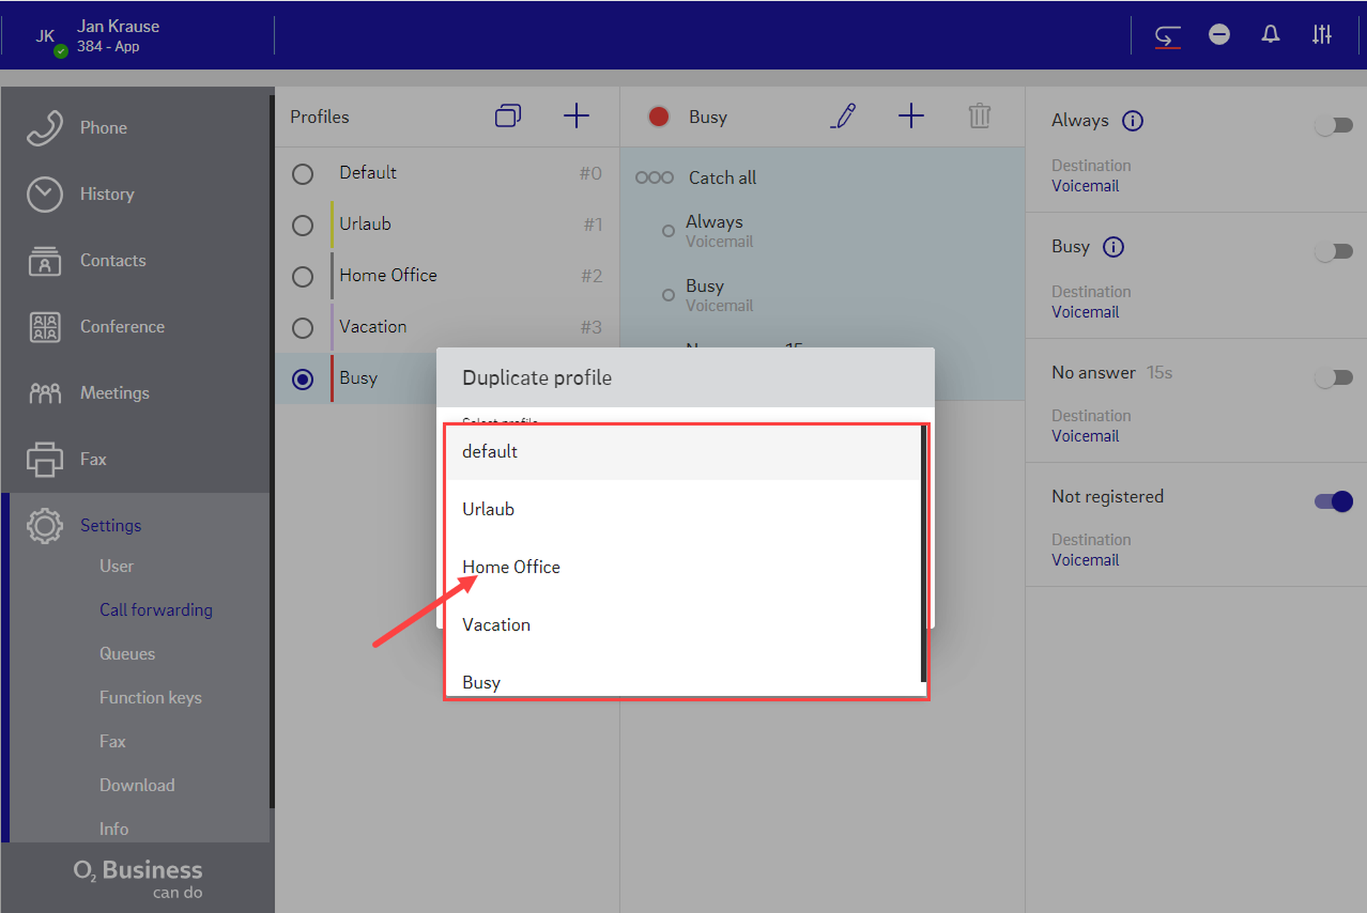Select the Urlaub profile radio button
This screenshot has height=913, width=1367.
click(x=303, y=225)
